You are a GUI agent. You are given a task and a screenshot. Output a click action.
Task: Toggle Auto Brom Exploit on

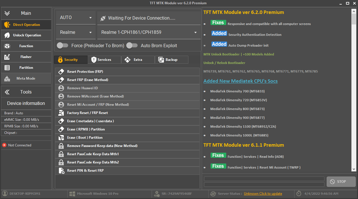[x=132, y=45]
